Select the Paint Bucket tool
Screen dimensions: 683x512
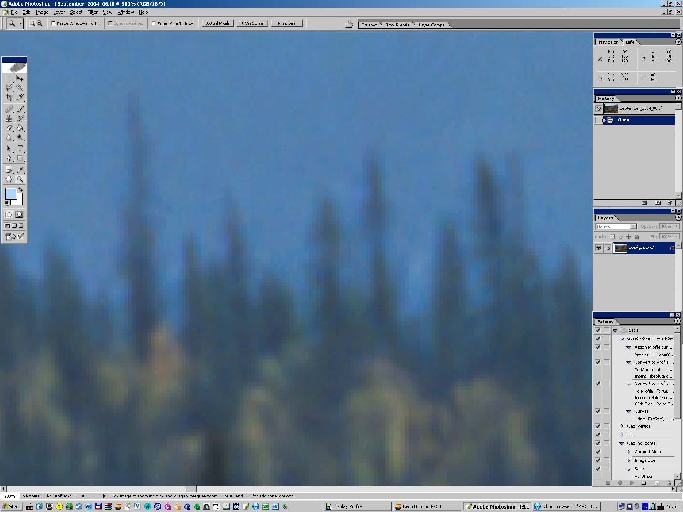click(x=20, y=128)
